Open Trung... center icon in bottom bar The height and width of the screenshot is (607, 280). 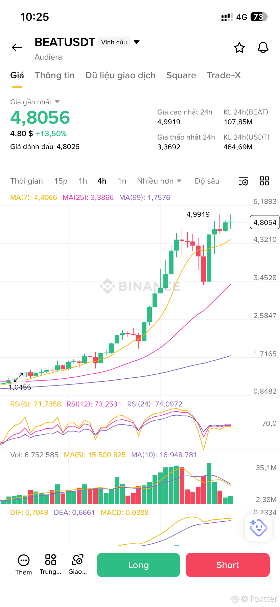point(50,565)
